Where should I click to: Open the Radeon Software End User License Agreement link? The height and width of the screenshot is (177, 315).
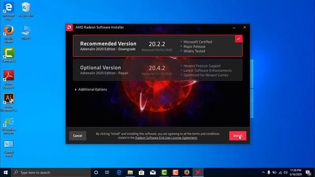(166, 138)
